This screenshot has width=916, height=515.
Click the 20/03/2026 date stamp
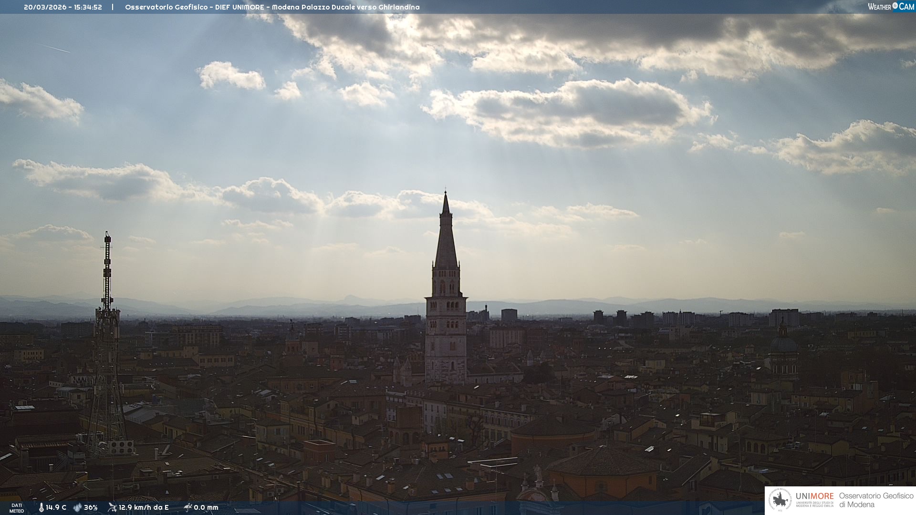(45, 7)
